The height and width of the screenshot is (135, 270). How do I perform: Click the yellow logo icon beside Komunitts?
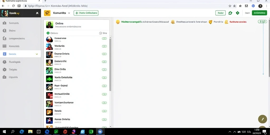tap(47, 13)
